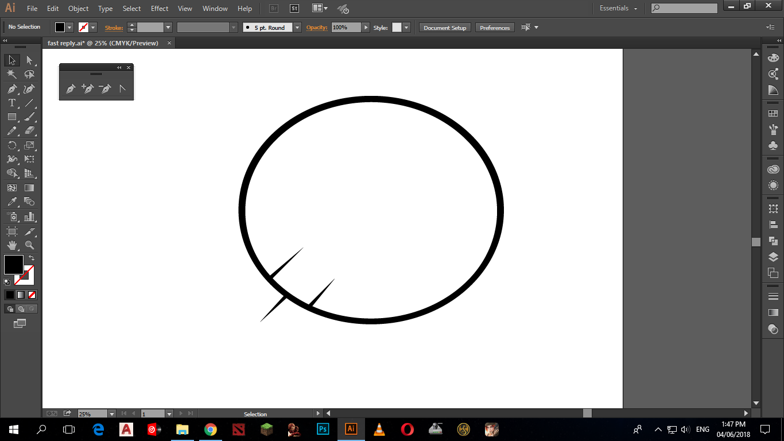Open the Effect menu

click(160, 9)
